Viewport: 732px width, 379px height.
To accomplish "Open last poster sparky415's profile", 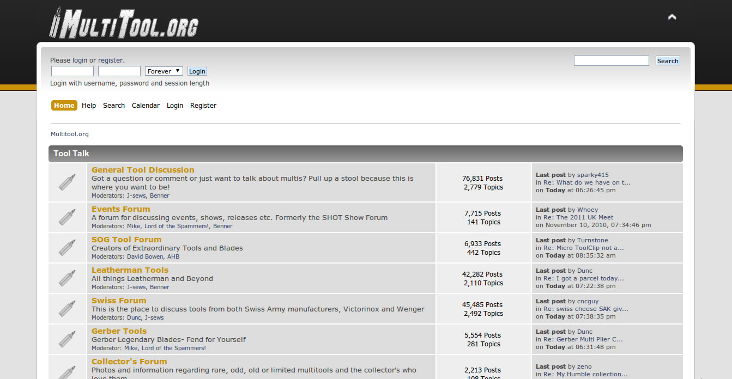I will pos(593,175).
